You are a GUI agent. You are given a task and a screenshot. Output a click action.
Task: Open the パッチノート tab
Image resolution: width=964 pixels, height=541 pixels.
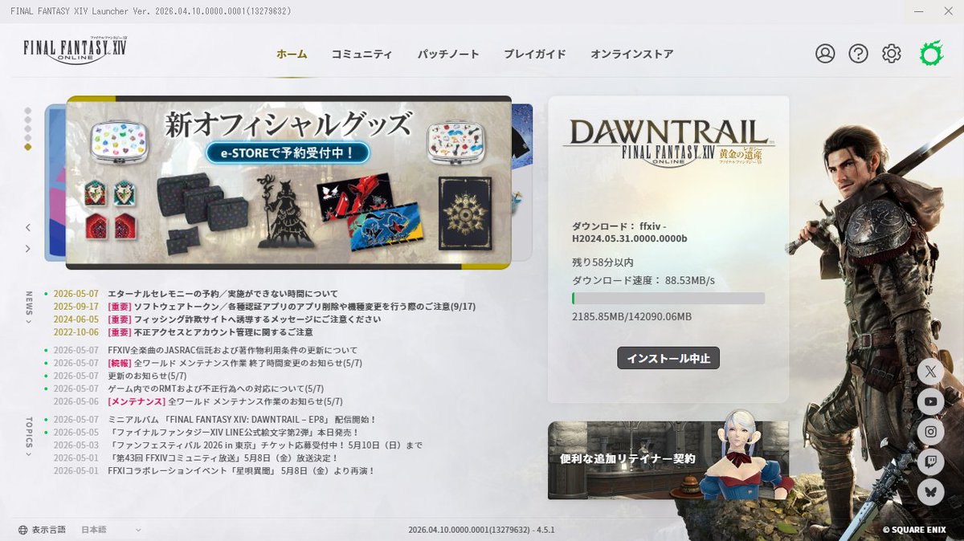pyautogui.click(x=448, y=55)
